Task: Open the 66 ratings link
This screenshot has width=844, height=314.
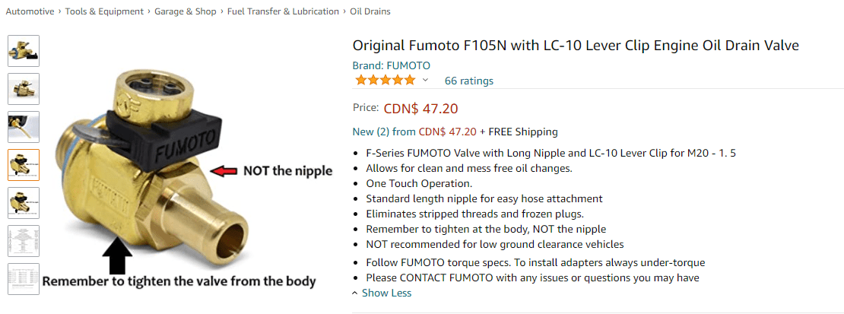Action: coord(468,81)
